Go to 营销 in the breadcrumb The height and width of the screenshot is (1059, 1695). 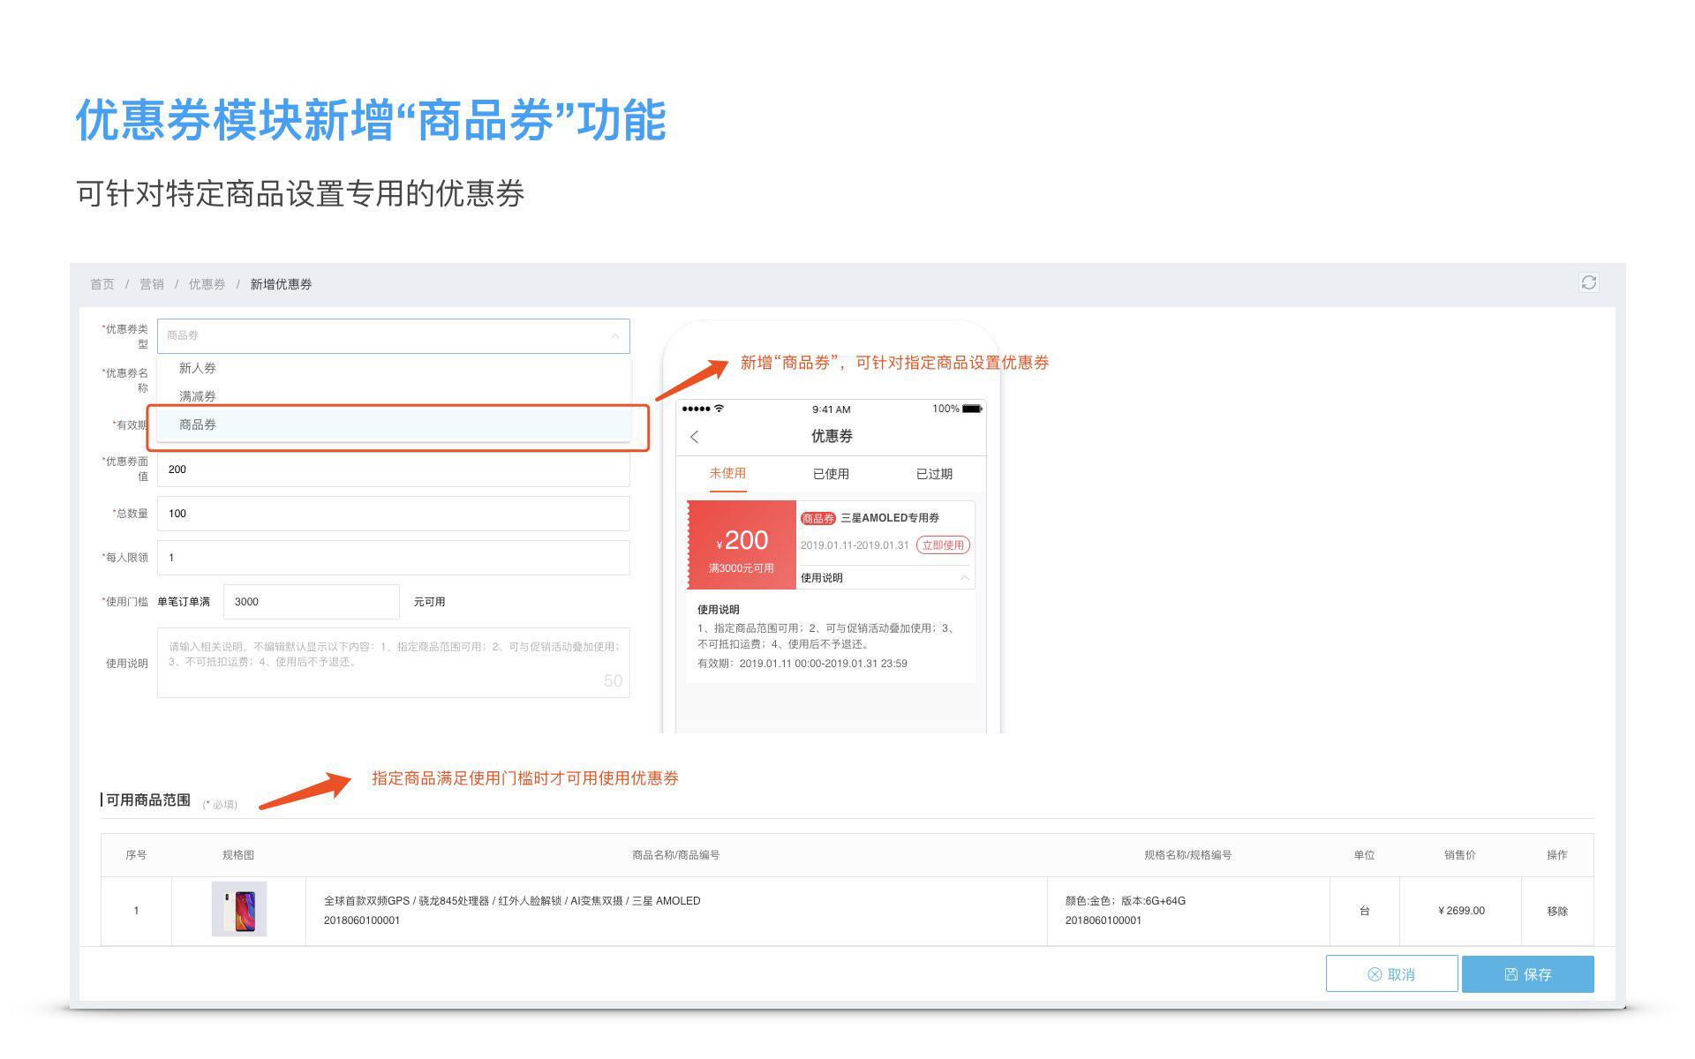click(x=152, y=284)
